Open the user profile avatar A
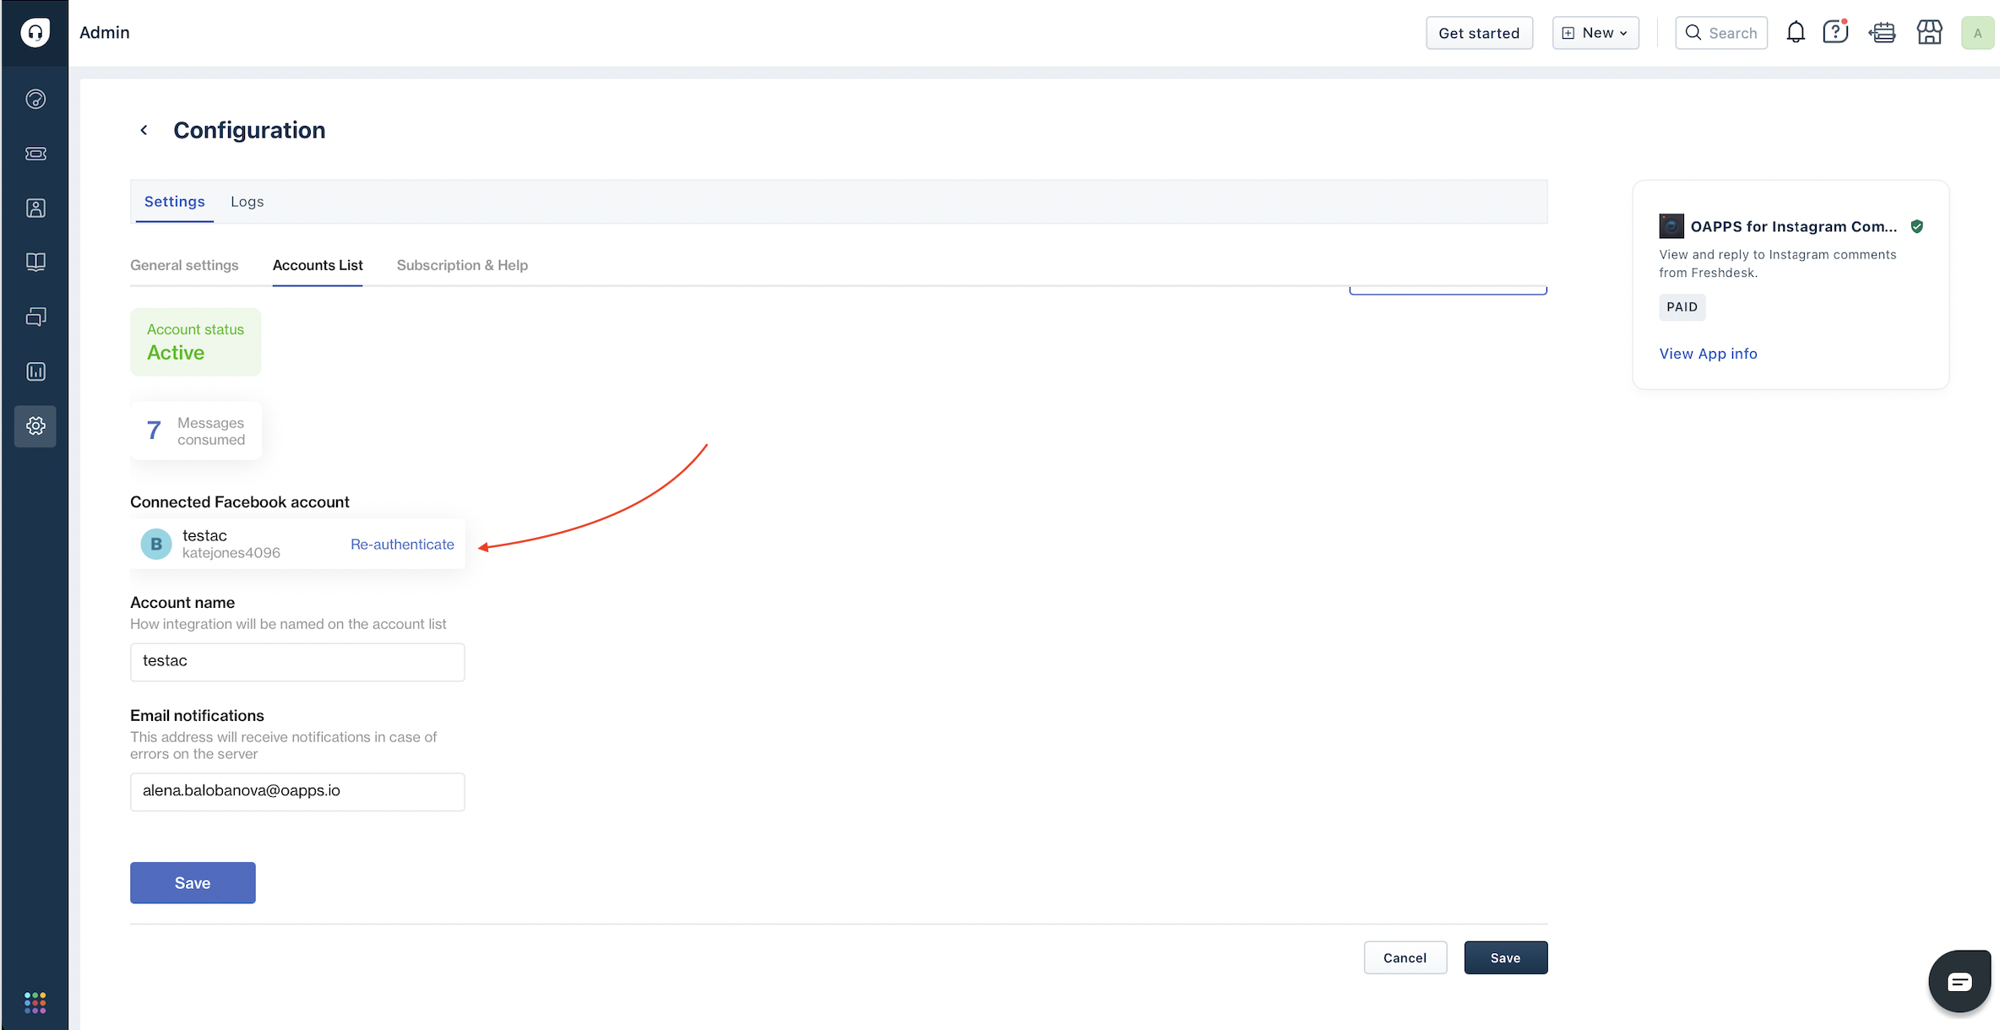 coord(1977,33)
